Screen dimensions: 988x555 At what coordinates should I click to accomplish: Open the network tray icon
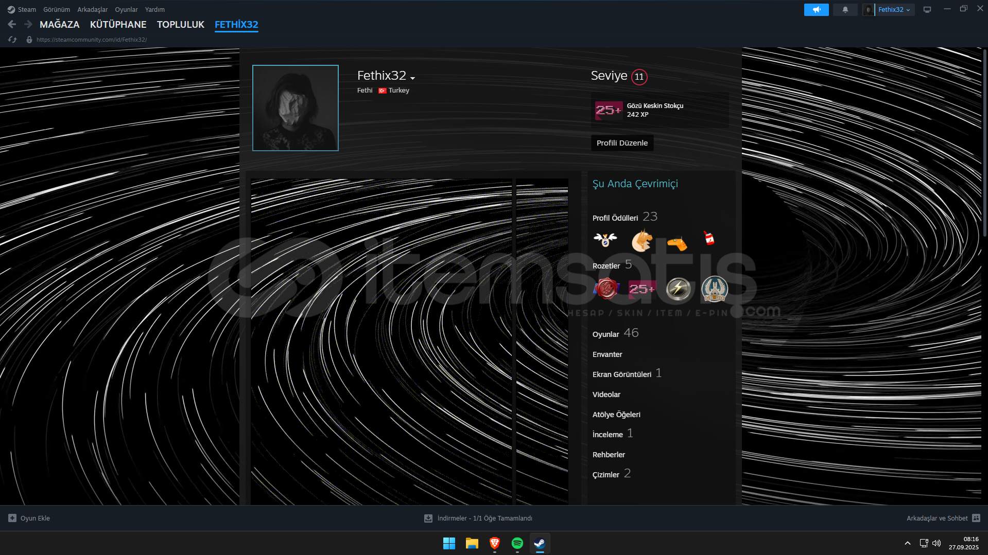point(924,543)
